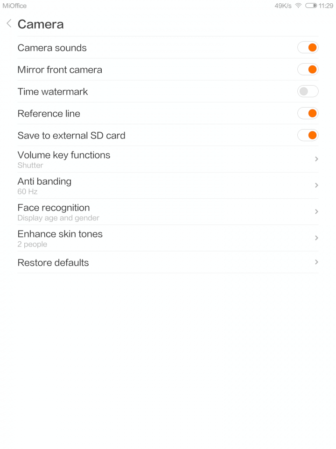Screen dimensions: 336x449
Task: Open Face recognition display age setting
Action: pos(168,212)
